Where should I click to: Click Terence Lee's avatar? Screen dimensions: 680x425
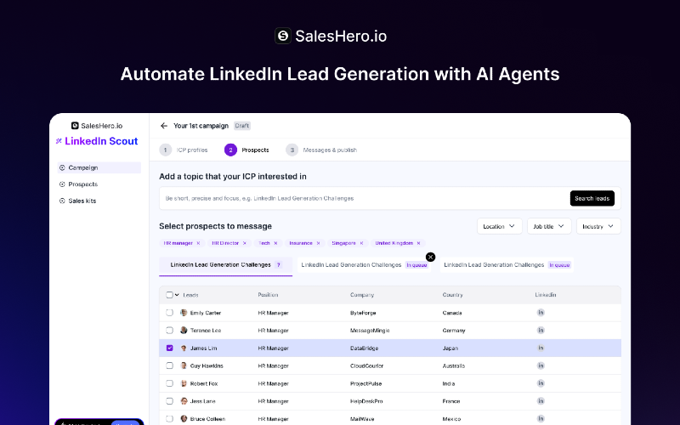coord(184,331)
